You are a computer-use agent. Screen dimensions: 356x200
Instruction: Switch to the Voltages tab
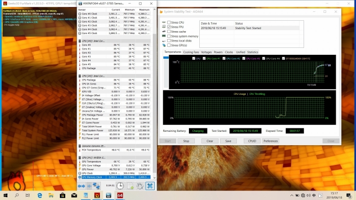pos(206,52)
